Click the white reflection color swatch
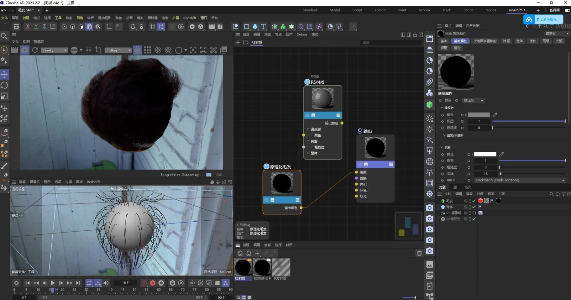The height and width of the screenshot is (300, 571). [485, 154]
